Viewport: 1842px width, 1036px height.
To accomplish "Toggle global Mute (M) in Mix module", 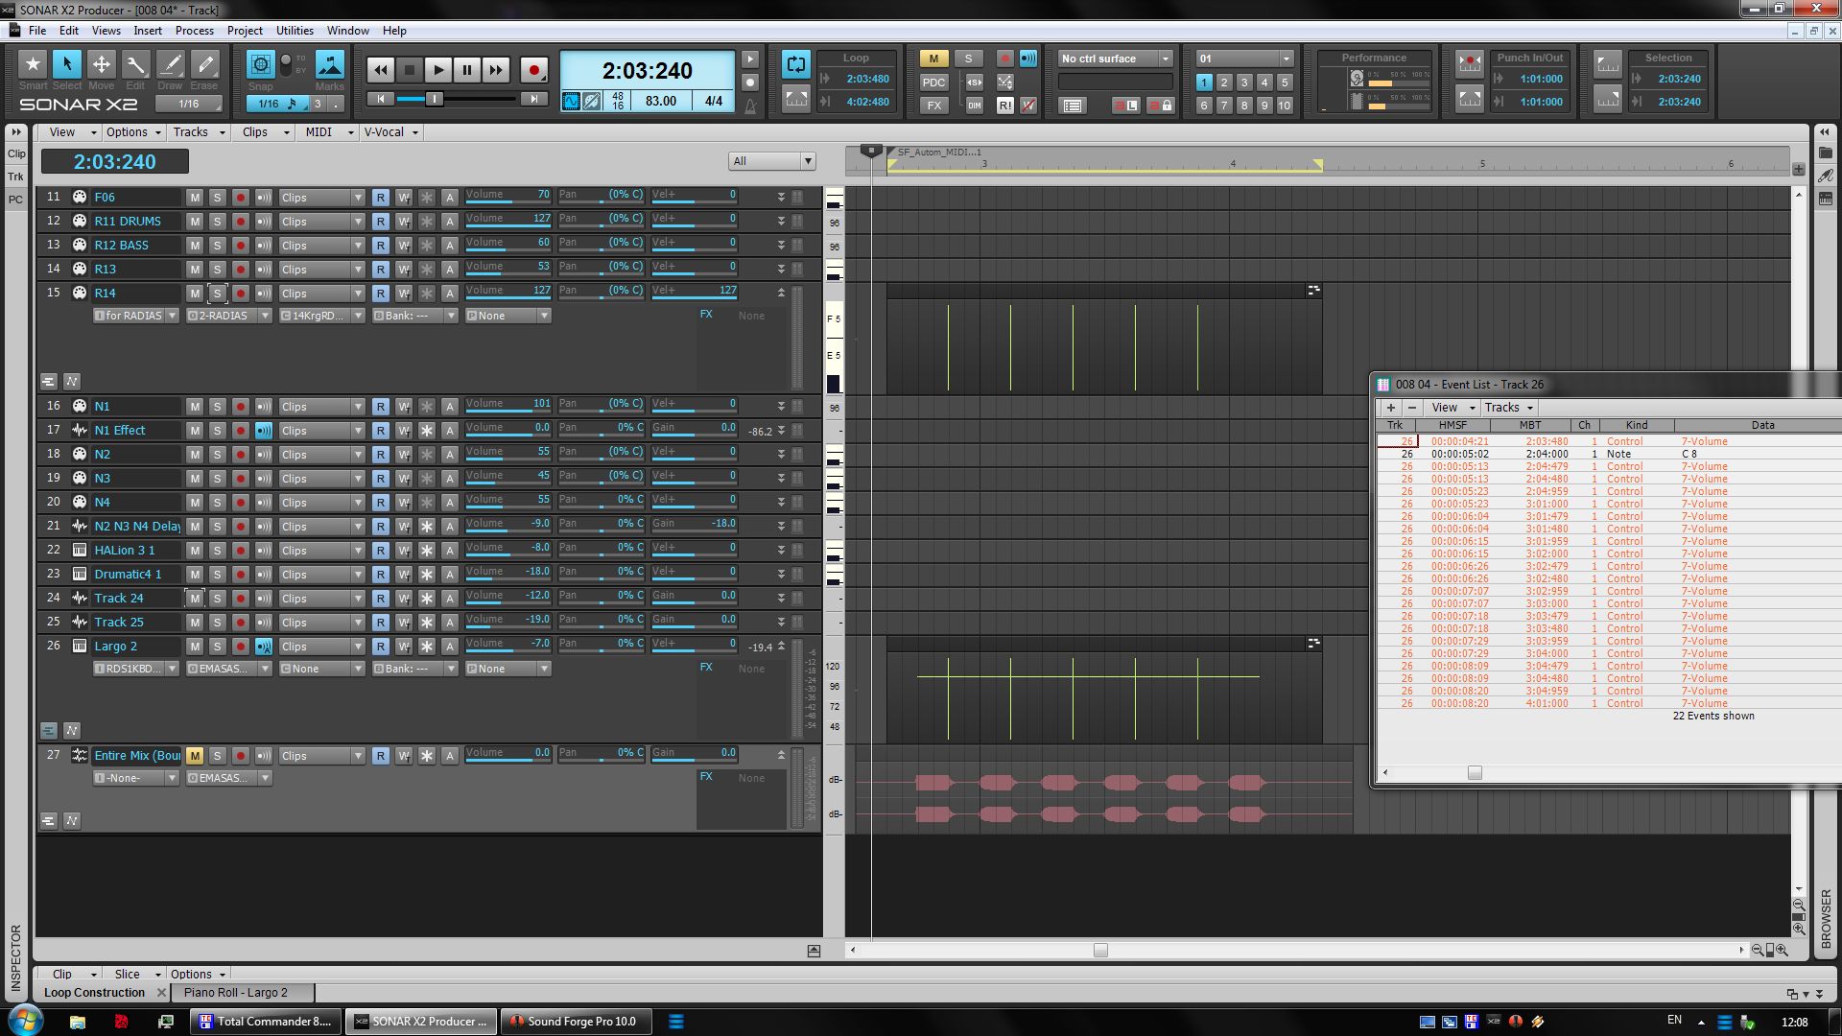I will click(933, 59).
